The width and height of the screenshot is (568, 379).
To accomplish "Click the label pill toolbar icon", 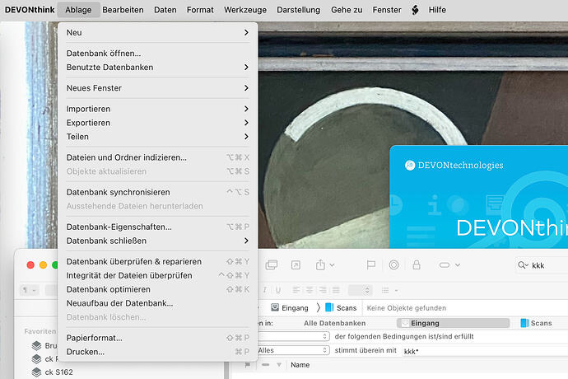I will pyautogui.click(x=445, y=265).
